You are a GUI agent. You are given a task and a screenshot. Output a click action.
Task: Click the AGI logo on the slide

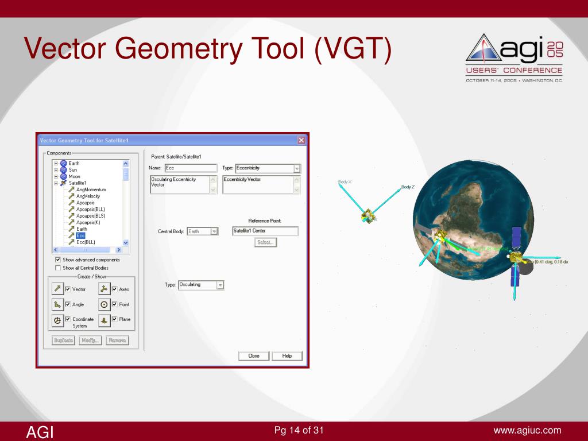514,58
